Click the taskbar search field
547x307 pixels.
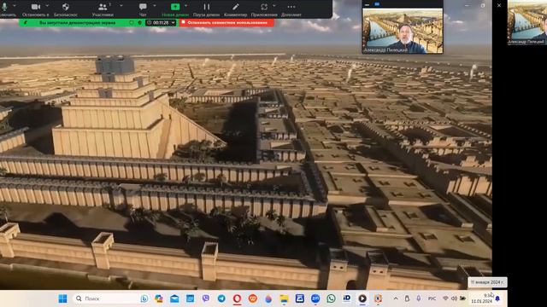[x=111, y=298]
